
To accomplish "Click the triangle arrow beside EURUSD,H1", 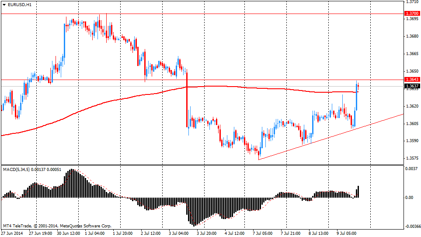I will coord(4,4).
